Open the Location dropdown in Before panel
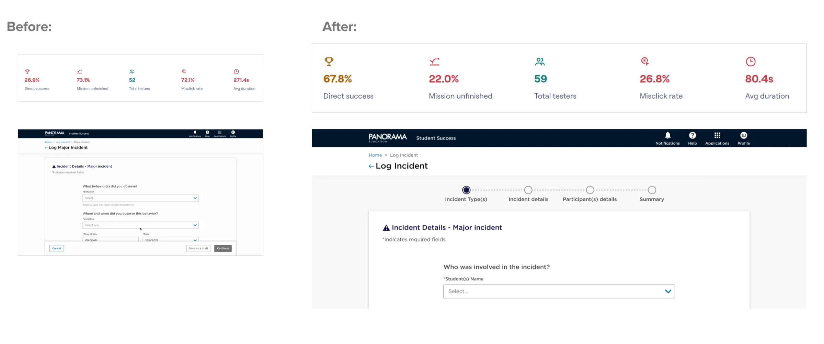Screen dimensions: 824x344 pos(140,225)
